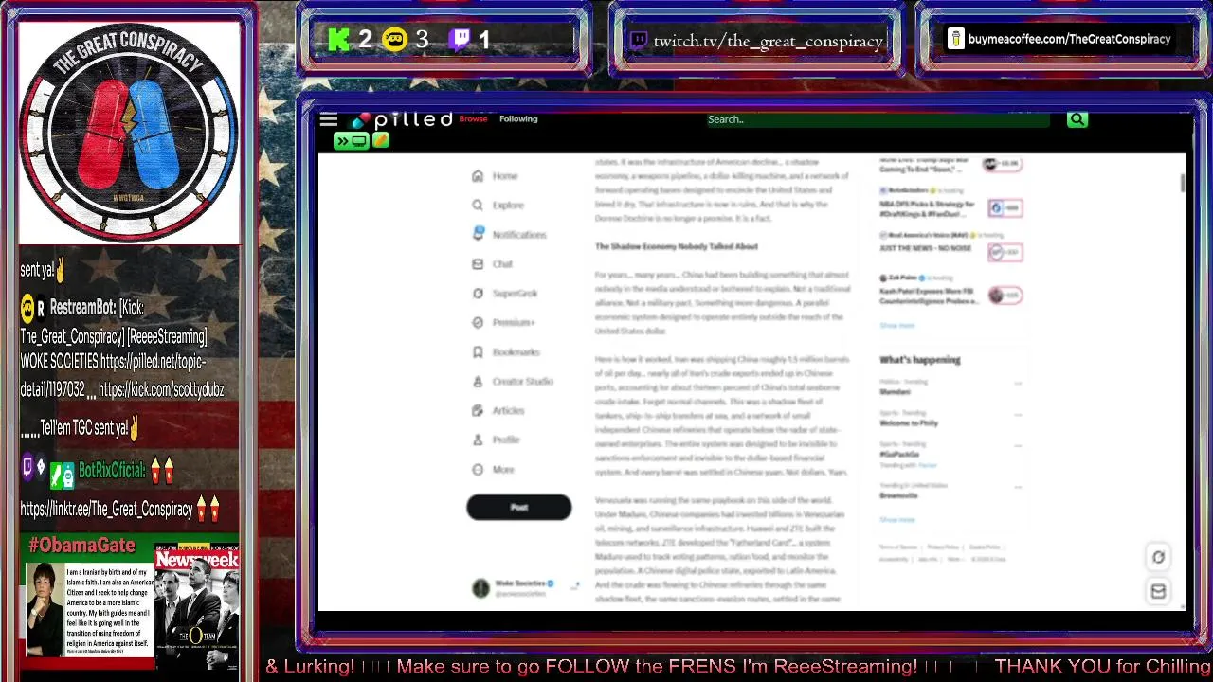Click the yellow robot viewer count icon
Screen dimensions: 1213x682
(395, 40)
